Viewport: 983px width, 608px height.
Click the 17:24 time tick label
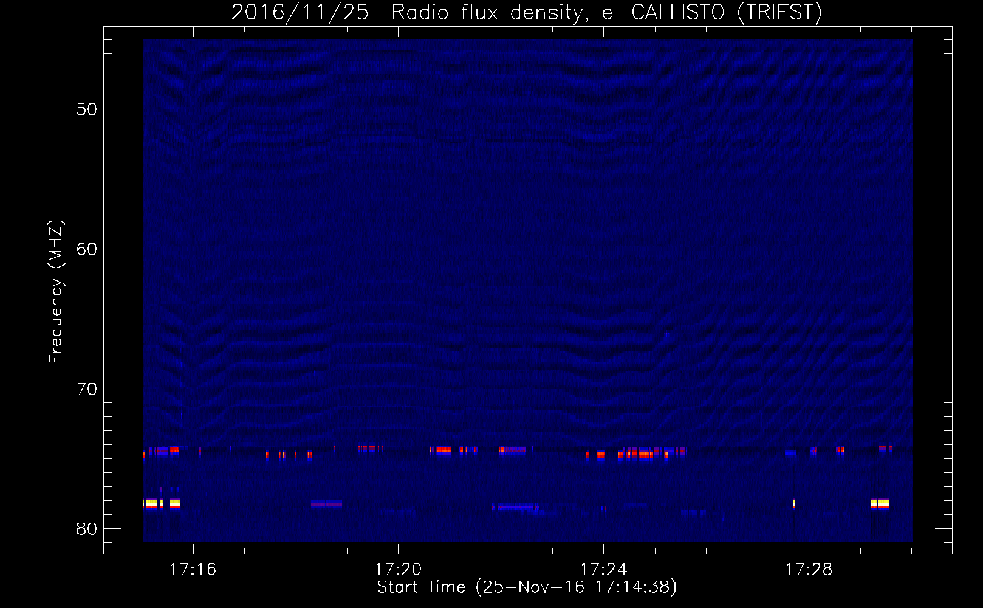tap(603, 570)
